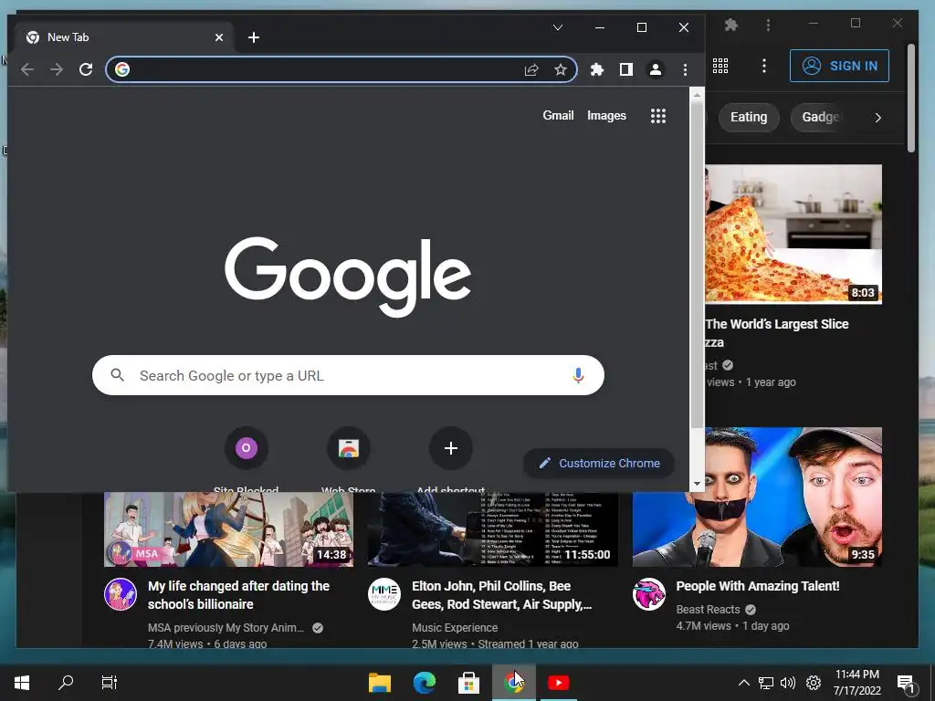This screenshot has height=701, width=935.
Task: Open the volume control in system tray
Action: [788, 683]
